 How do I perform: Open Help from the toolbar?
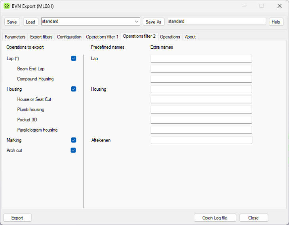(276, 22)
